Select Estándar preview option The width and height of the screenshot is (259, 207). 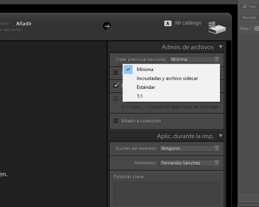coord(171,87)
